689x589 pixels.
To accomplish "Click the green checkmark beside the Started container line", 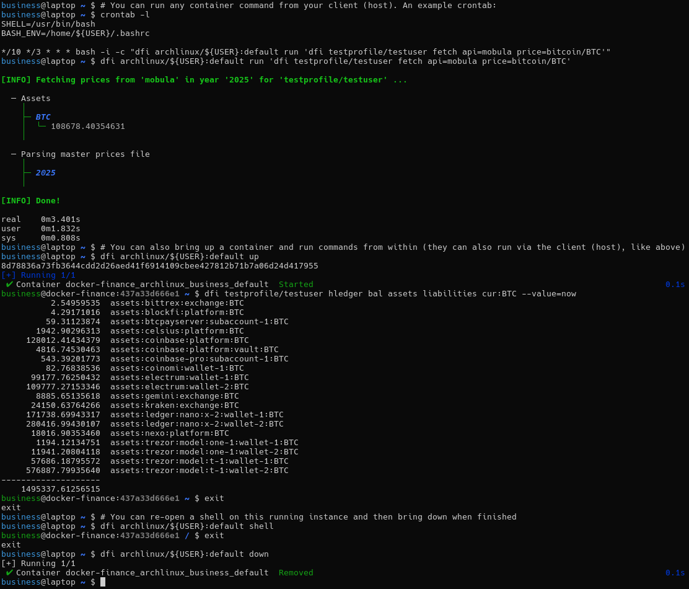I will [x=9, y=284].
